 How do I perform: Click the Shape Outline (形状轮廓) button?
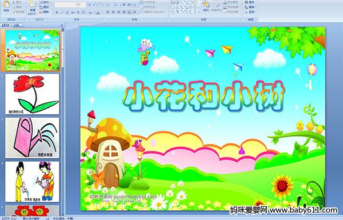[232, 7]
